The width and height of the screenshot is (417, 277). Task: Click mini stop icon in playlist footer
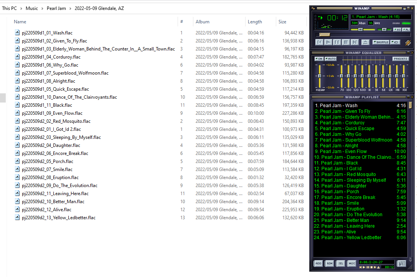click(371, 267)
